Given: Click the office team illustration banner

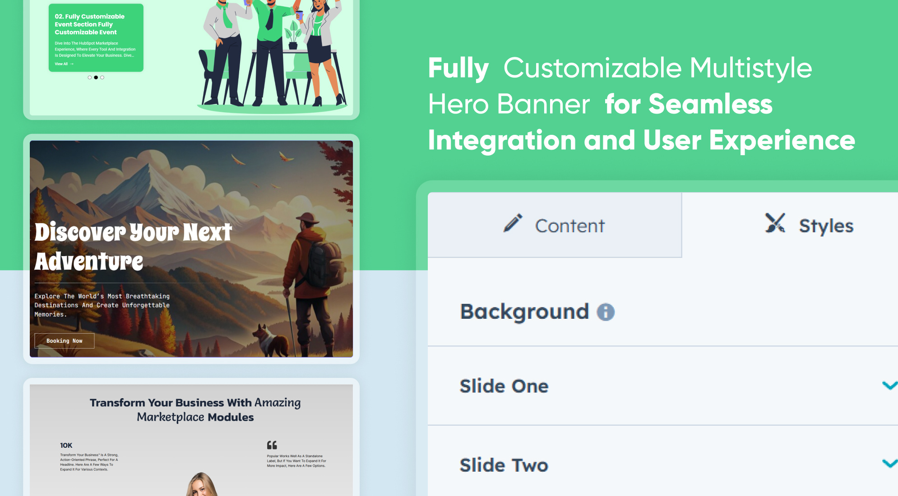Looking at the screenshot, I should tap(271, 54).
